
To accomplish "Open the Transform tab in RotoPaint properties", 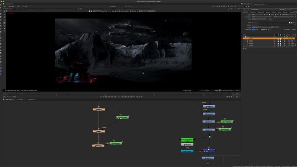I will [252, 12].
